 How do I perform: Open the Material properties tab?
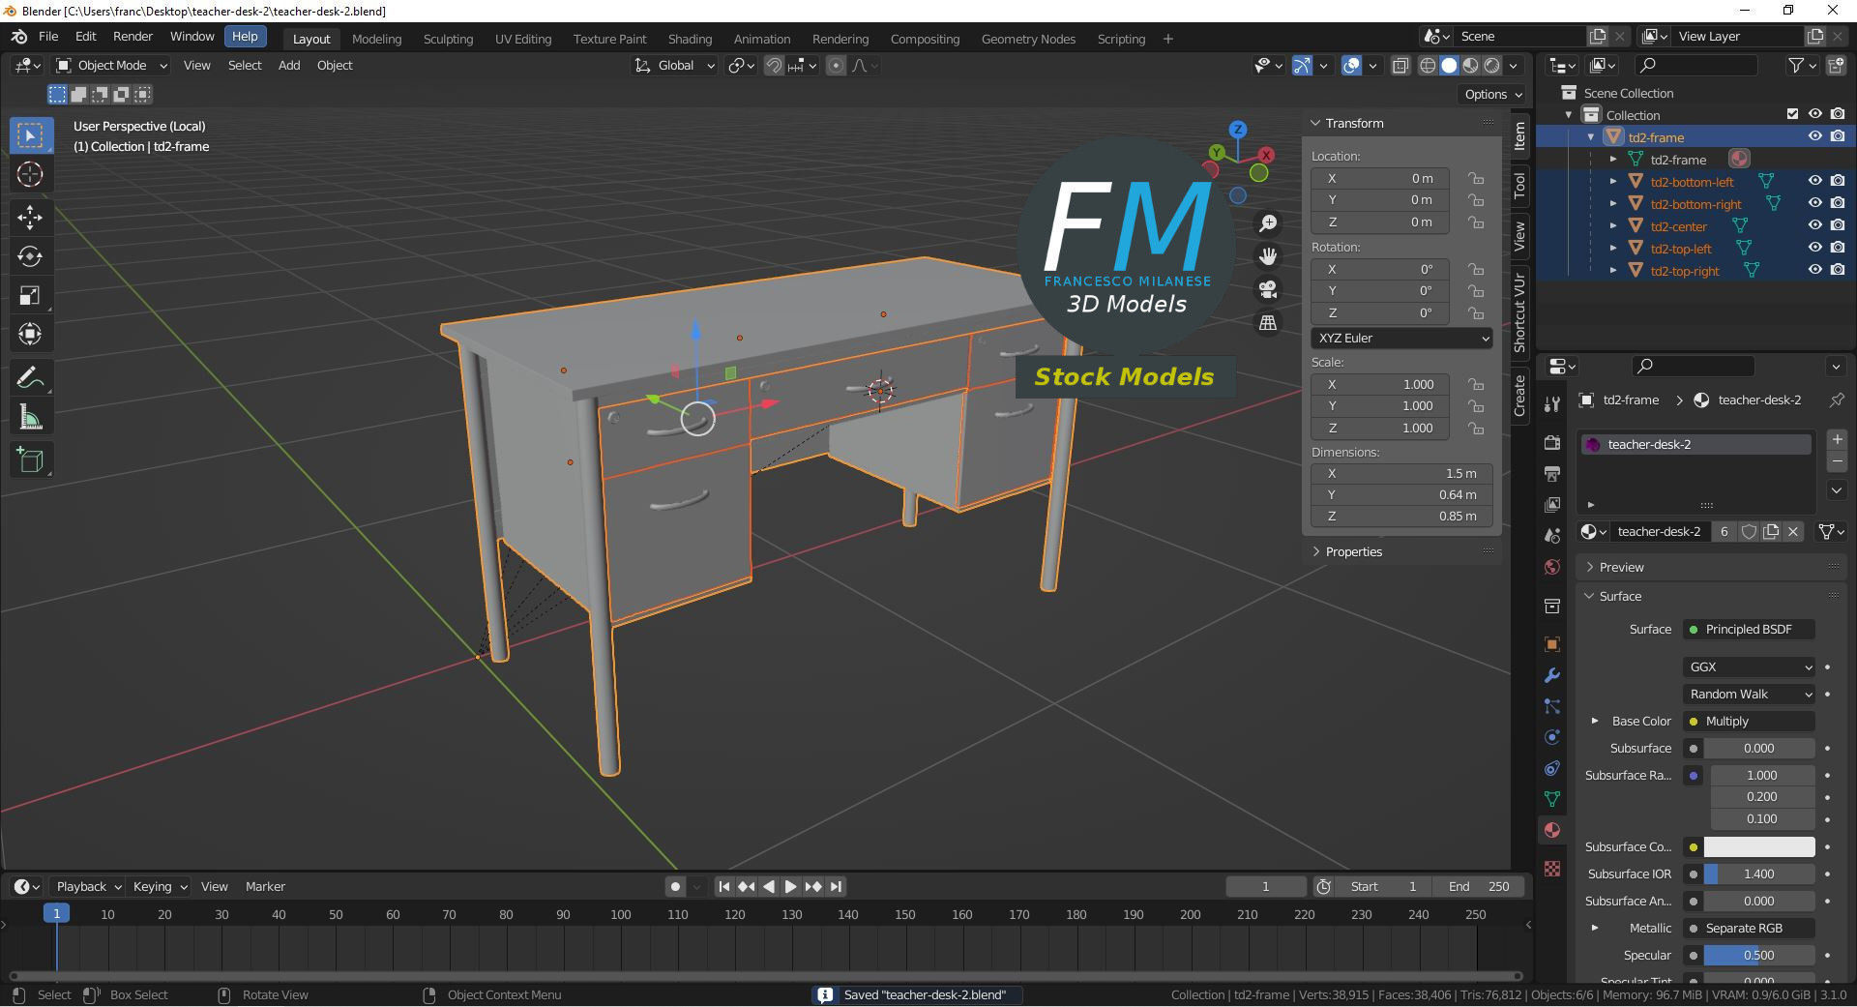tap(1552, 830)
